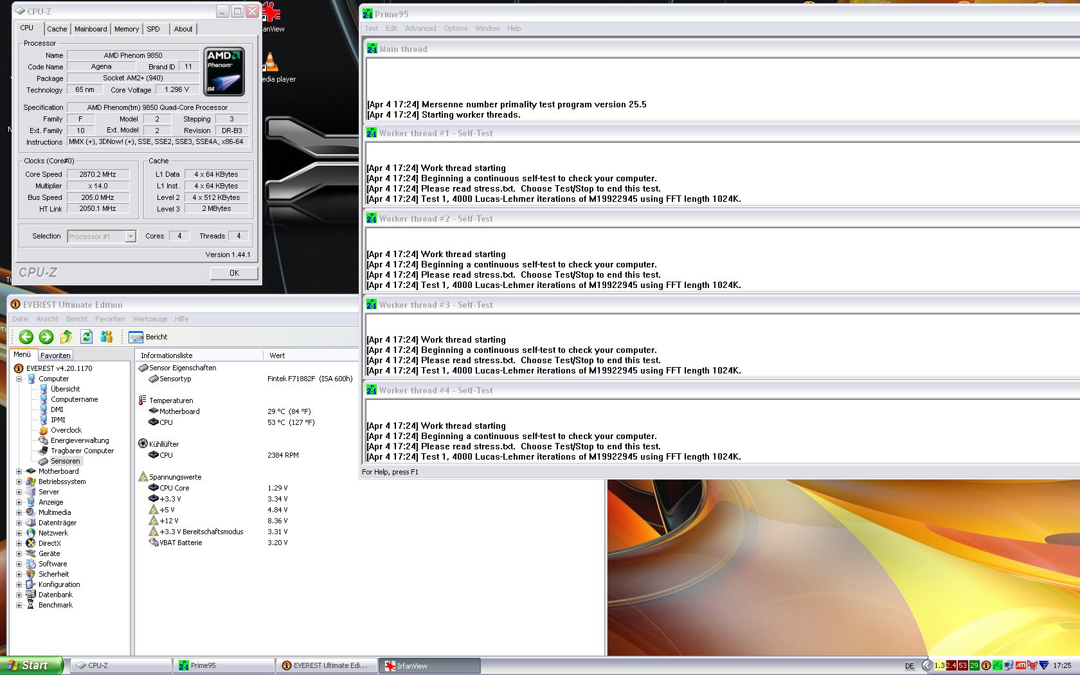The height and width of the screenshot is (675, 1080).
Task: Open the Advanced menu in Prime95
Action: click(420, 28)
